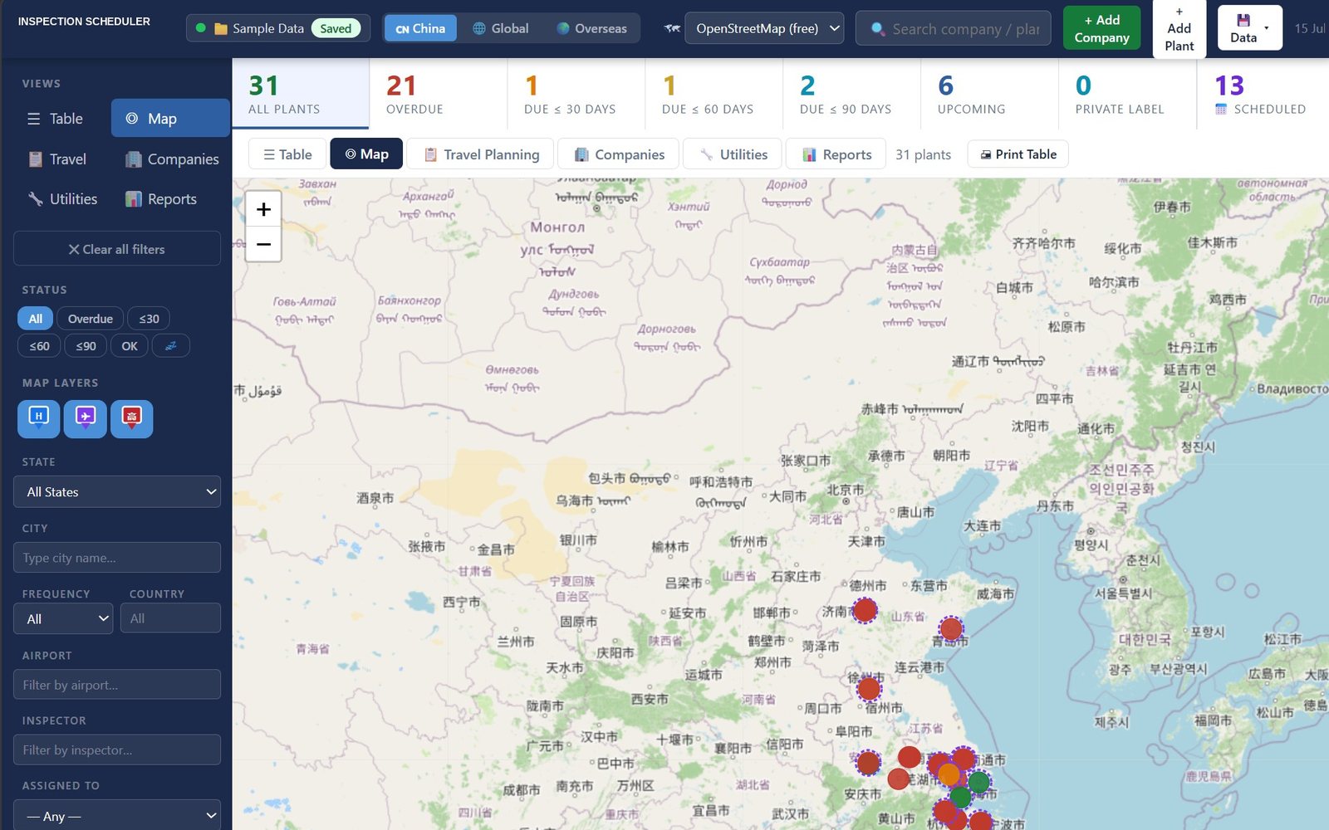Clear all filters
Viewport: 1329px width, 830px height.
(117, 249)
